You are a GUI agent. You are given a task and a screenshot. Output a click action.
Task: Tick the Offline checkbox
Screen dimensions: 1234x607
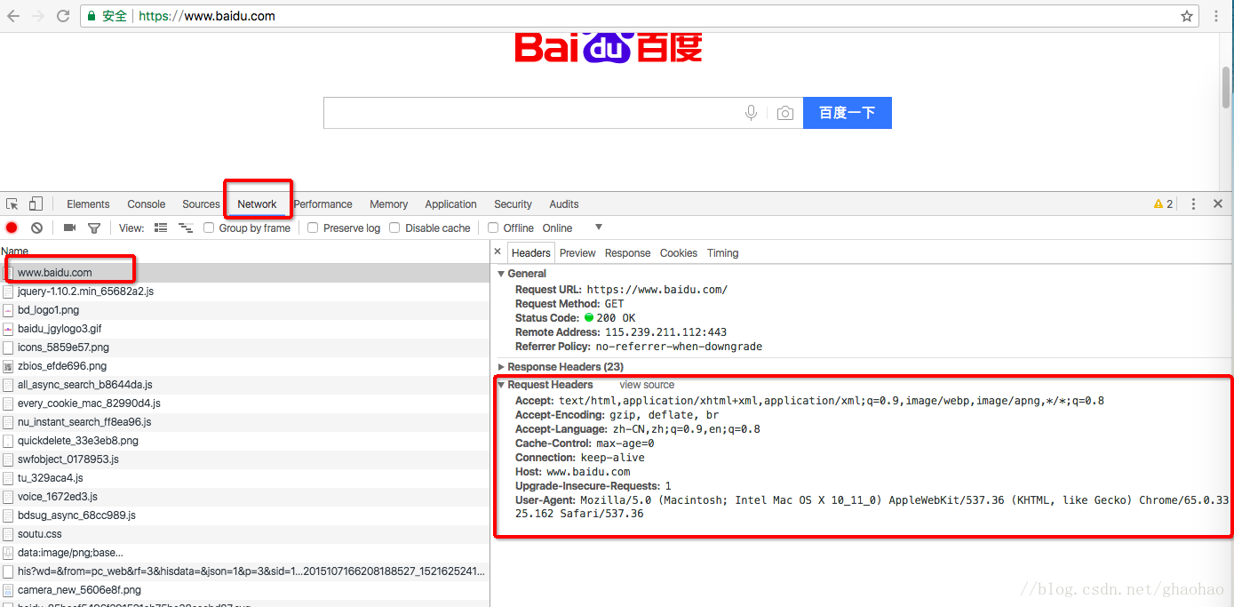pos(493,228)
